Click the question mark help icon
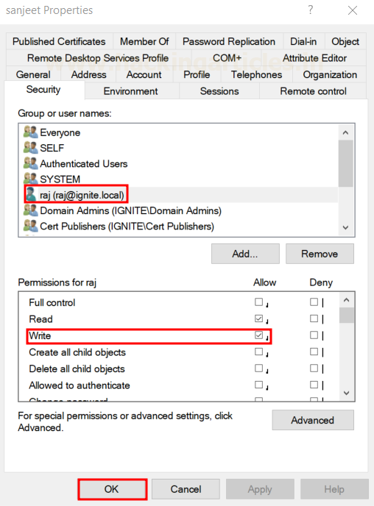 311,10
